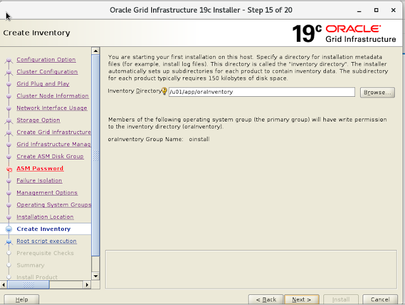
Task: Go to the Cluster Configuration step
Action: 47,72
